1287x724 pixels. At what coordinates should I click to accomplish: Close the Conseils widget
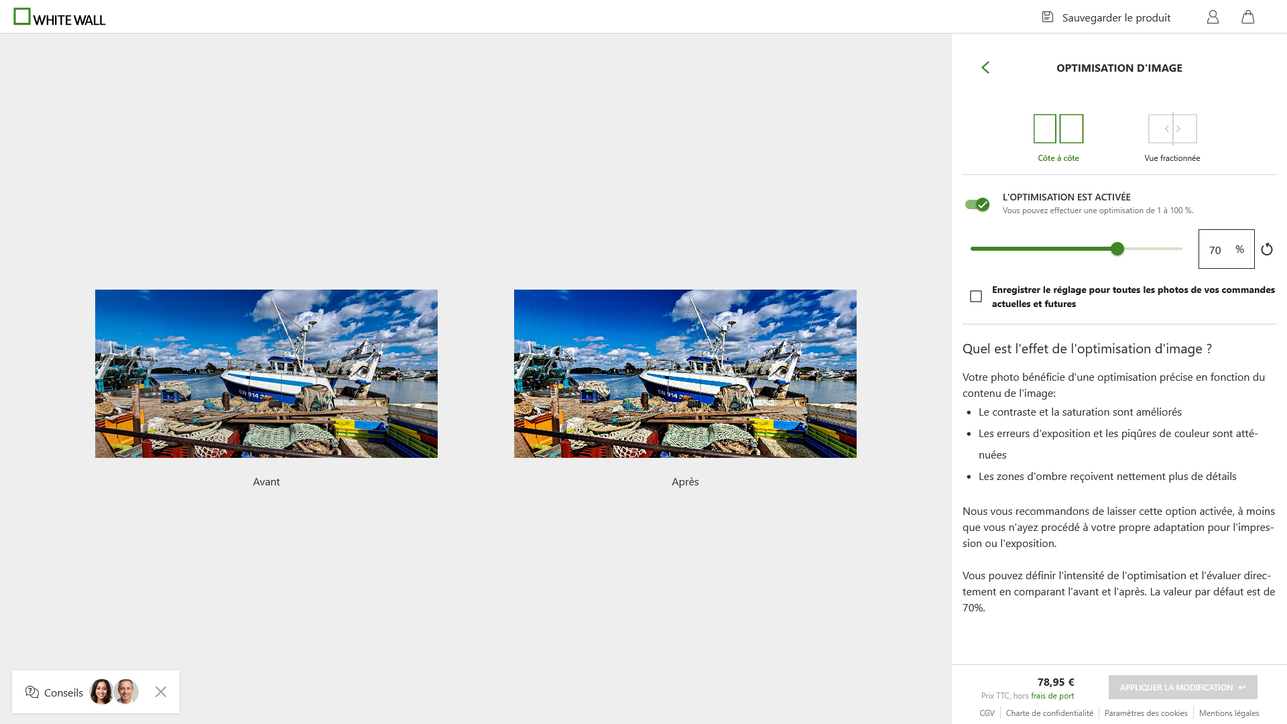click(x=161, y=692)
